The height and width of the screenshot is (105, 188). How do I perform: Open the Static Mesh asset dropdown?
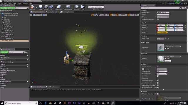tap(173, 46)
